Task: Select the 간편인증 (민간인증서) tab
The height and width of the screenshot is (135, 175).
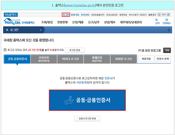Action: [x=44, y=59]
